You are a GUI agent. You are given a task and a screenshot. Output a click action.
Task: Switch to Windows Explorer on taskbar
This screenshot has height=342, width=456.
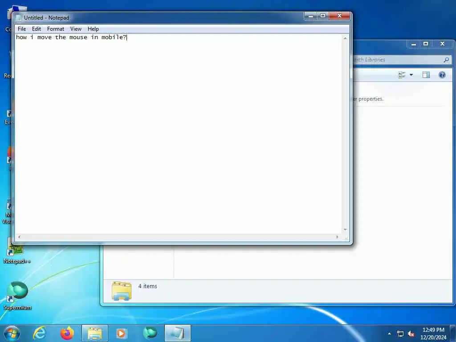pos(95,333)
